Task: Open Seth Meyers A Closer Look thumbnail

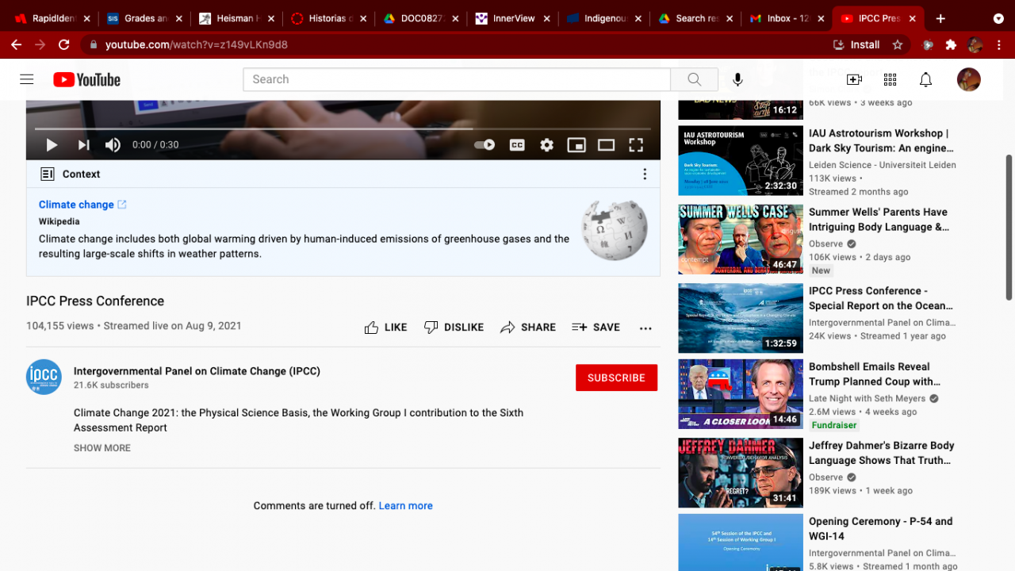Action: click(x=741, y=393)
